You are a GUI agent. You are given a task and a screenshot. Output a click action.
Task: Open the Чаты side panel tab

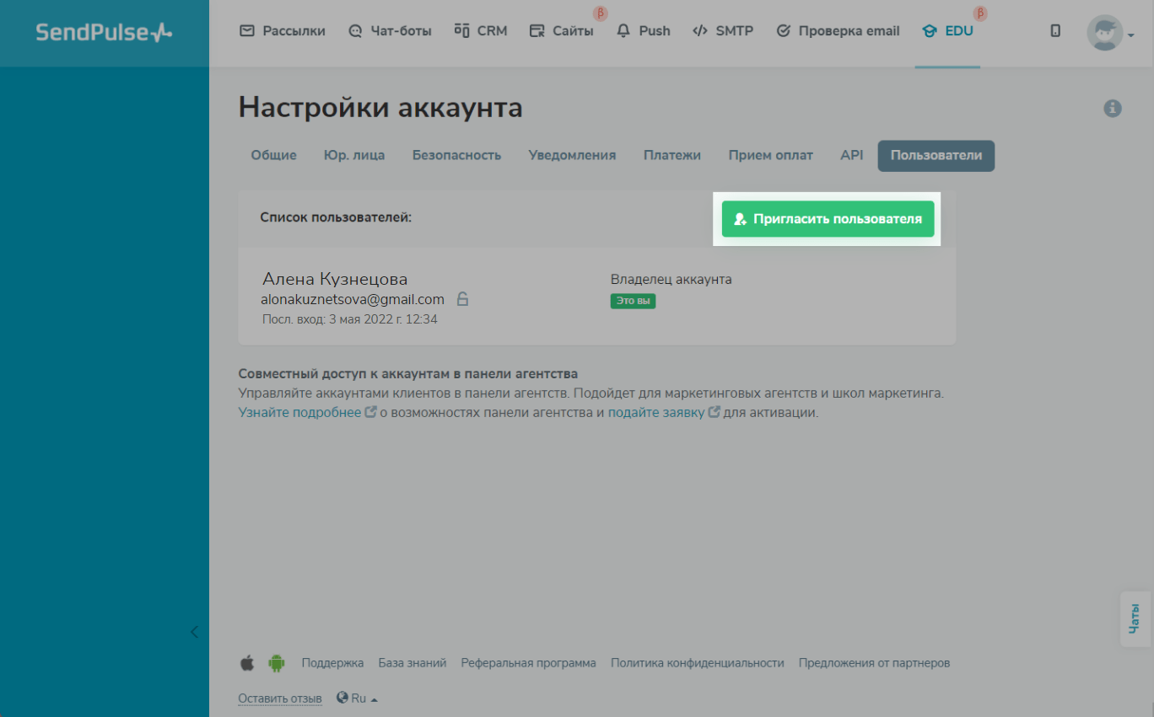[1135, 619]
